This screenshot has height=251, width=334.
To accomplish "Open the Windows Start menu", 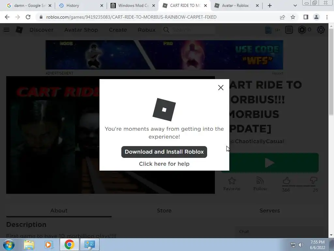I will click(9, 244).
